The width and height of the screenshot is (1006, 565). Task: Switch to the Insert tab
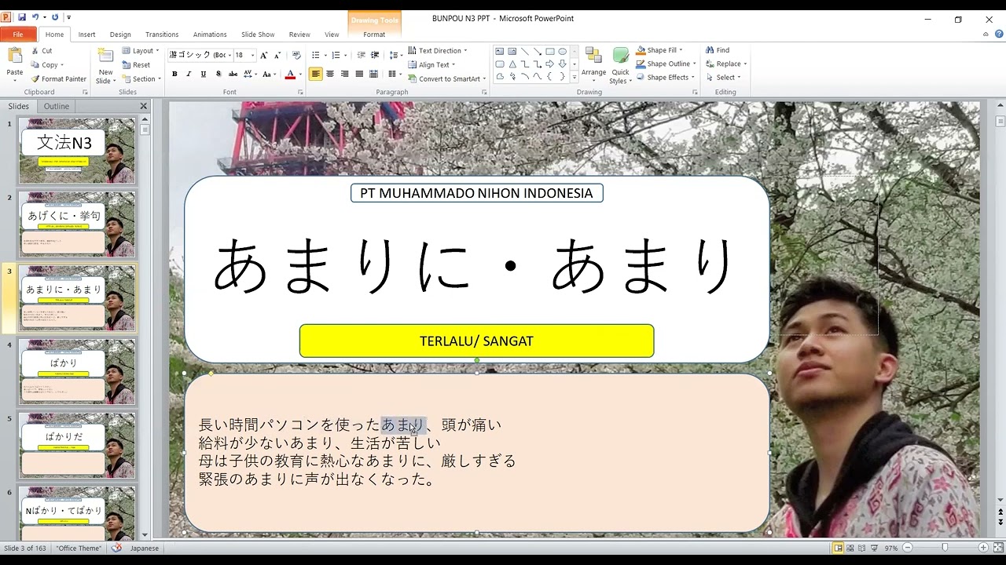(86, 35)
